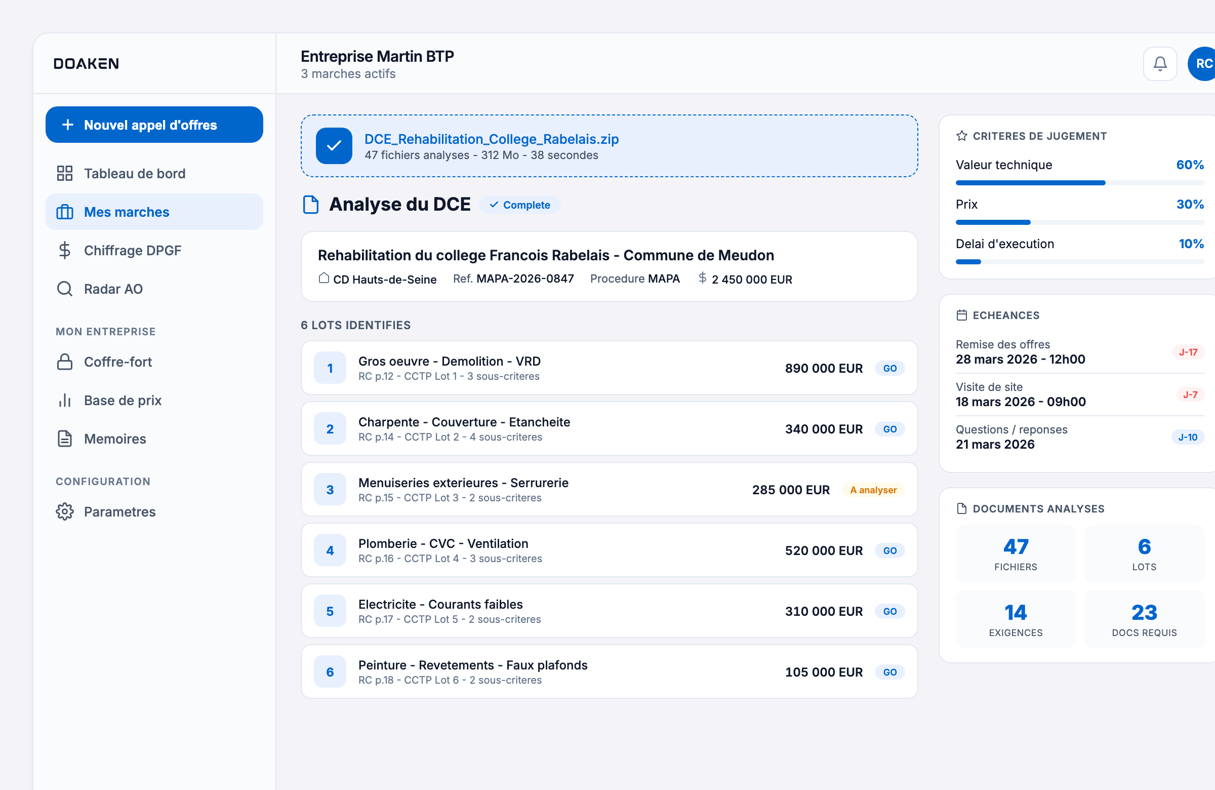The width and height of the screenshot is (1215, 790).
Task: Click the Memoires document icon
Action: (x=65, y=439)
